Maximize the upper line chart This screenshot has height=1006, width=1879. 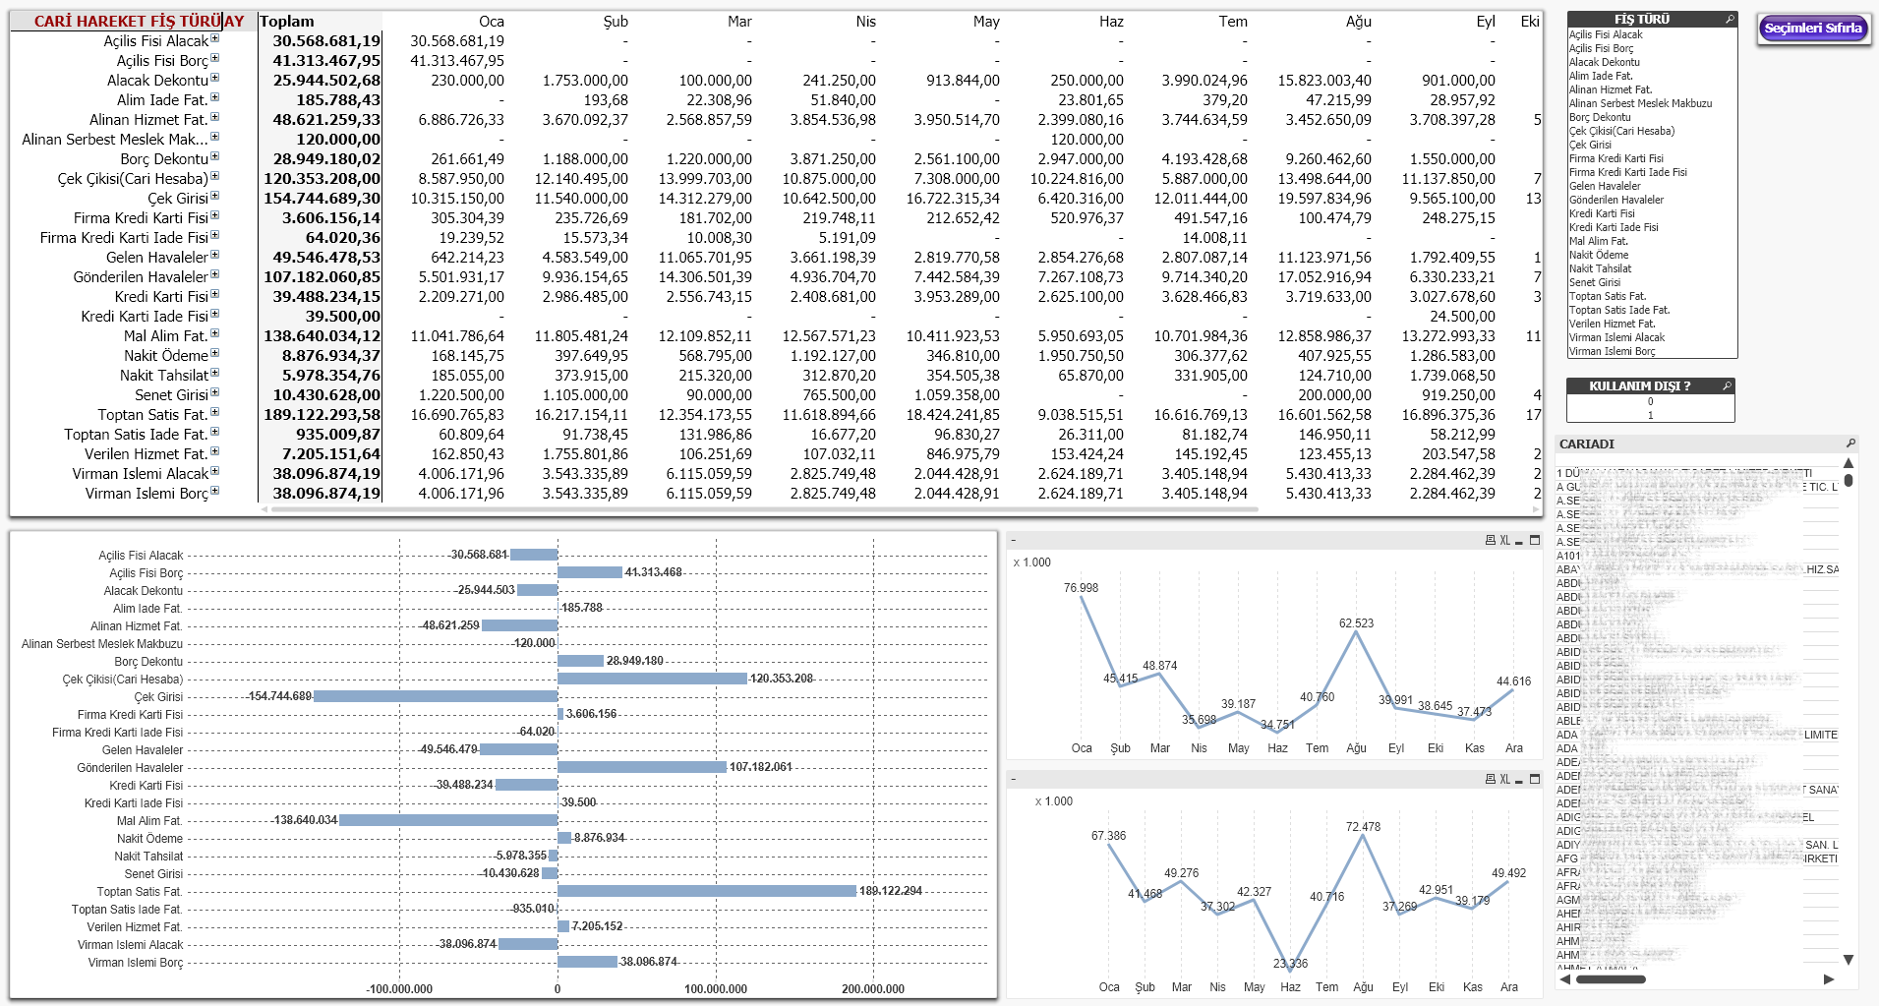pos(1534,541)
